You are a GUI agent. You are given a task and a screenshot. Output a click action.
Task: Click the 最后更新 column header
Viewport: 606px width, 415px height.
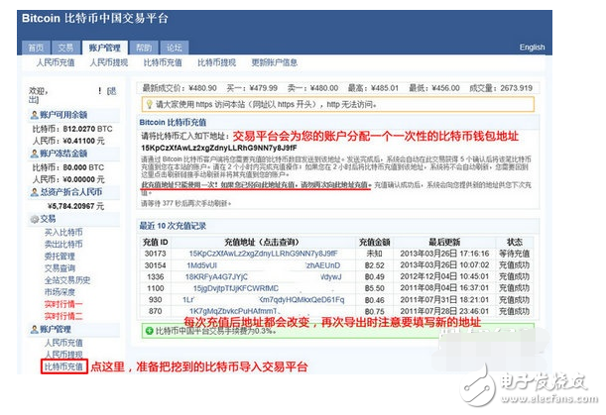pos(444,242)
